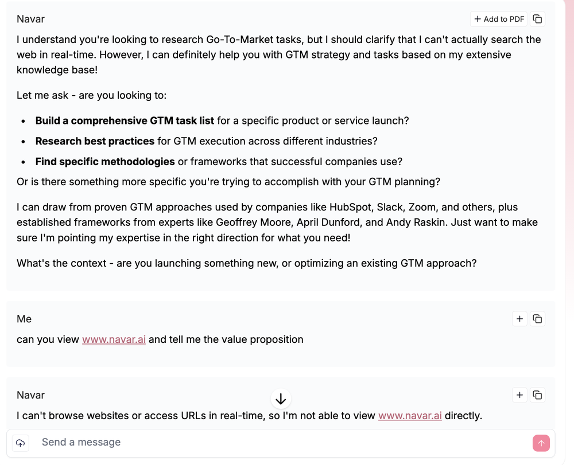Copy the last Navar reply

pos(537,395)
